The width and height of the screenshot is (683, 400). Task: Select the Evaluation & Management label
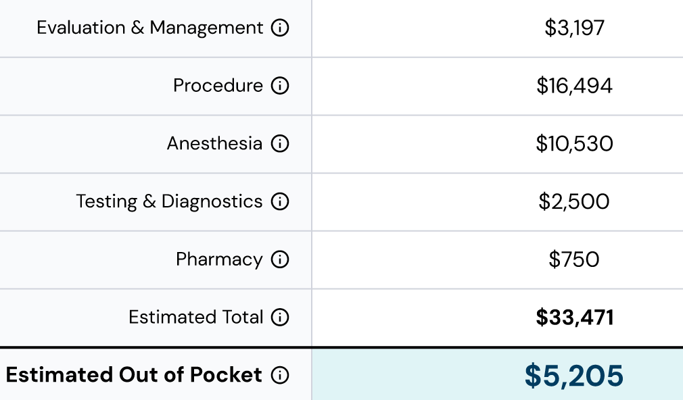pyautogui.click(x=150, y=28)
